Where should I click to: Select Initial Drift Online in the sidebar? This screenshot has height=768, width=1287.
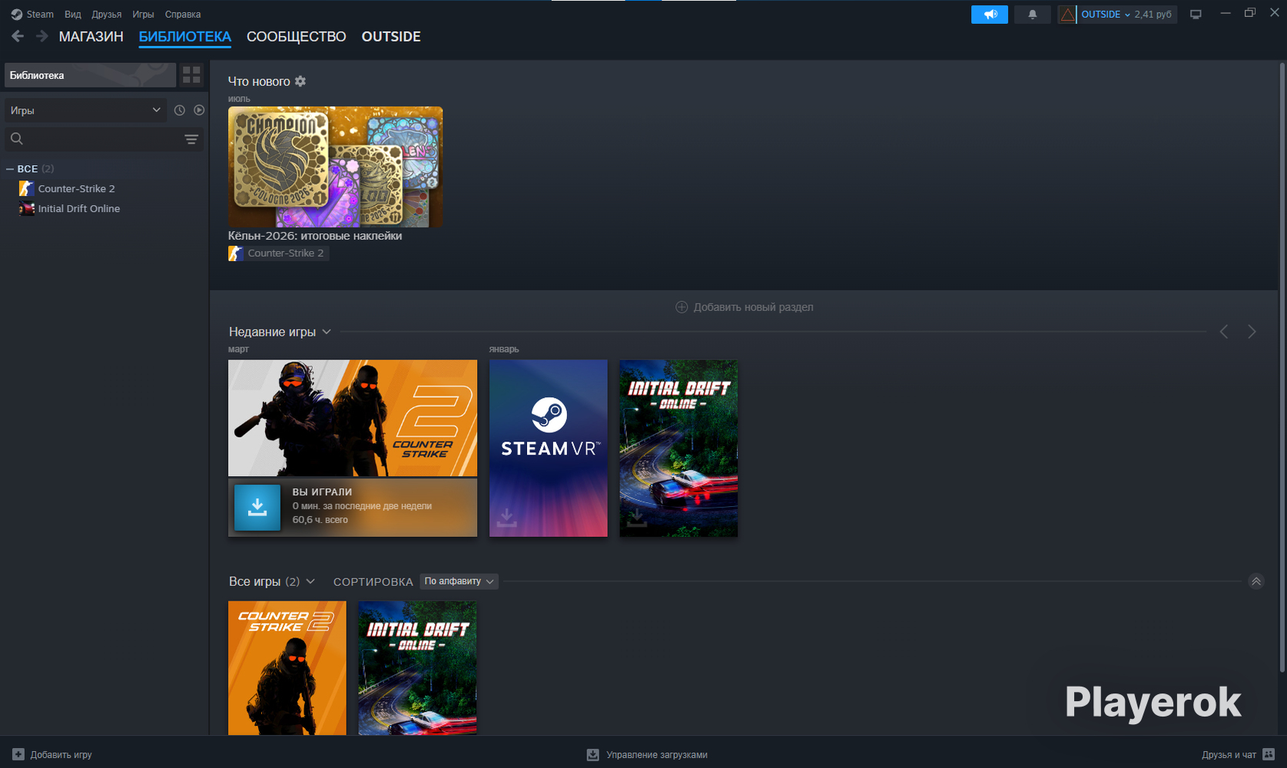(79, 209)
